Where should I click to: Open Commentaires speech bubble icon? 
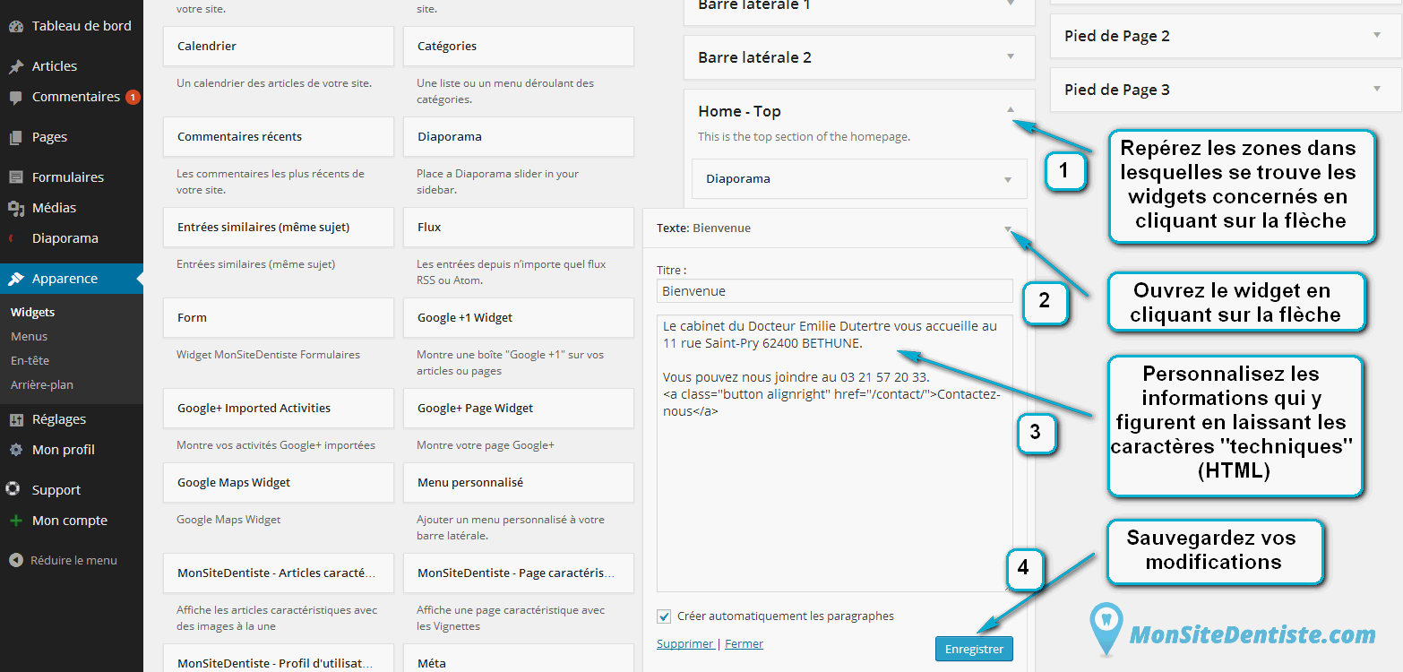tap(16, 98)
